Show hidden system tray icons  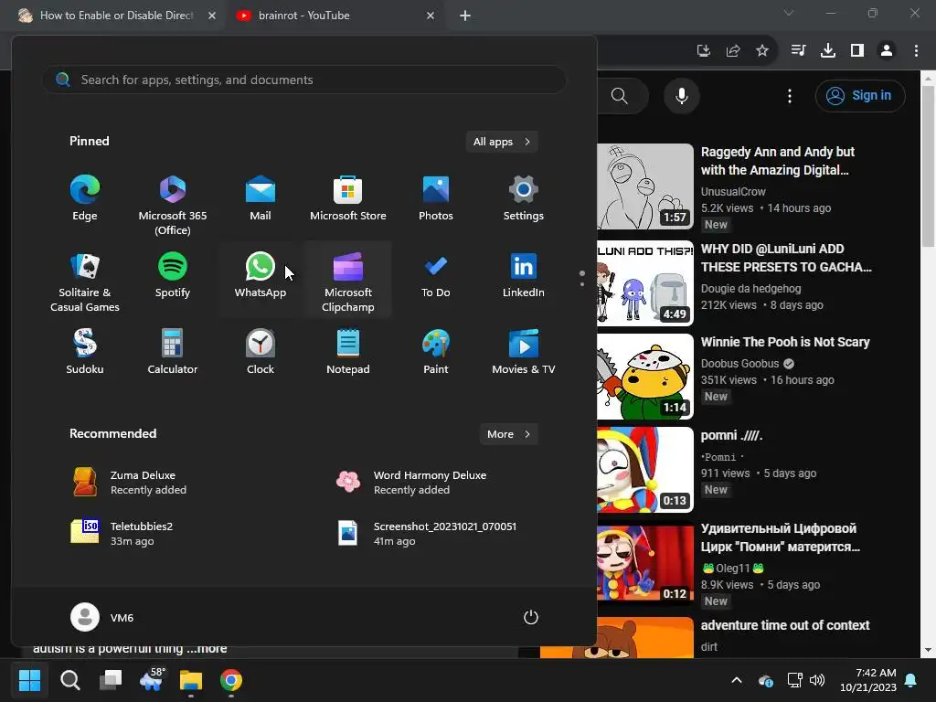click(x=737, y=680)
